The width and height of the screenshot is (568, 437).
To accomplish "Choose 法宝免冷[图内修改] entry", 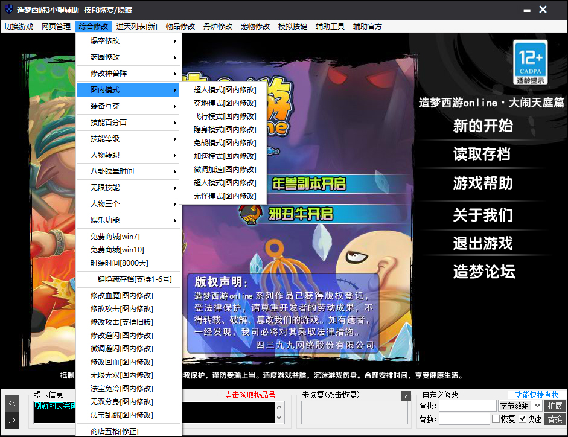I will (x=129, y=389).
